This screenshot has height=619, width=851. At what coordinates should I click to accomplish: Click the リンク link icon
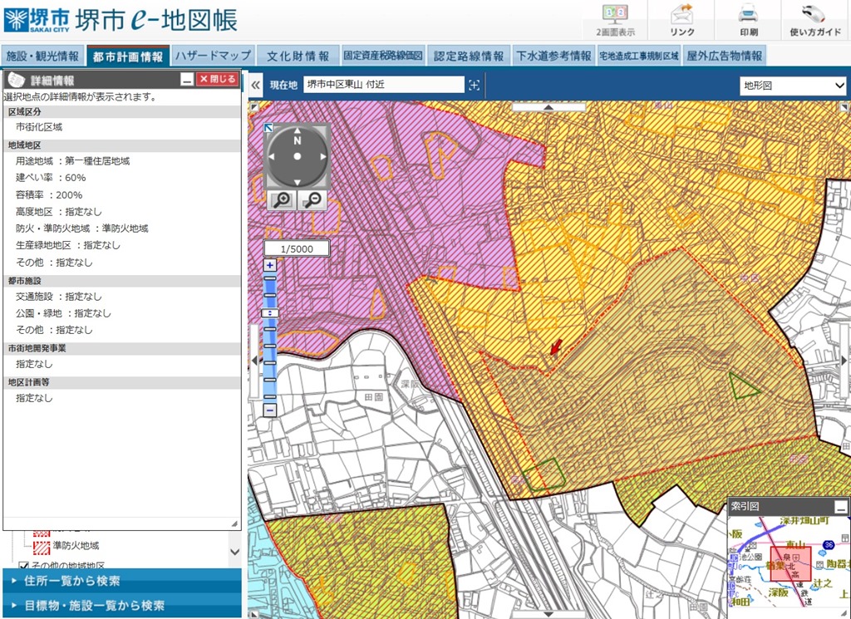pos(681,21)
